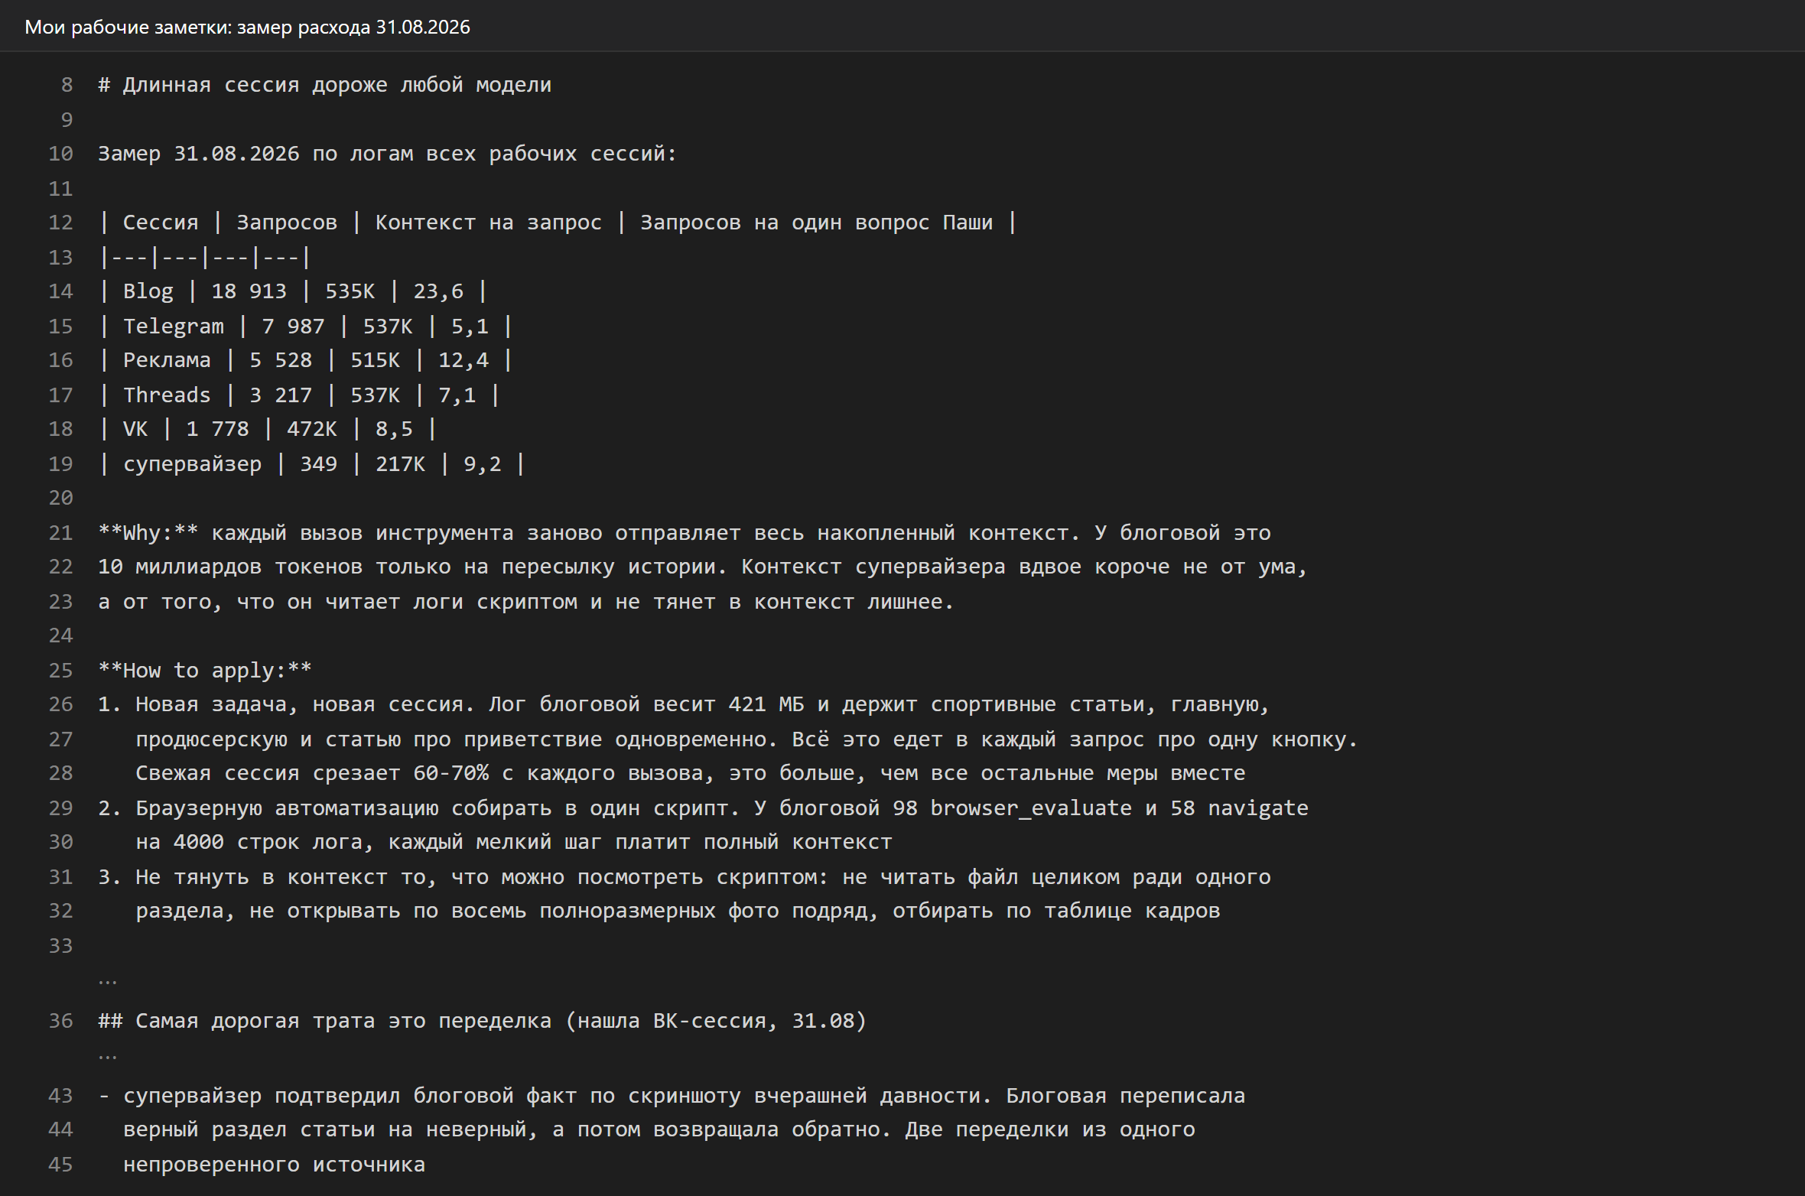Click heading «Самая дорогая трата это переделка»
The width and height of the screenshot is (1805, 1196).
pyautogui.click(x=343, y=1021)
